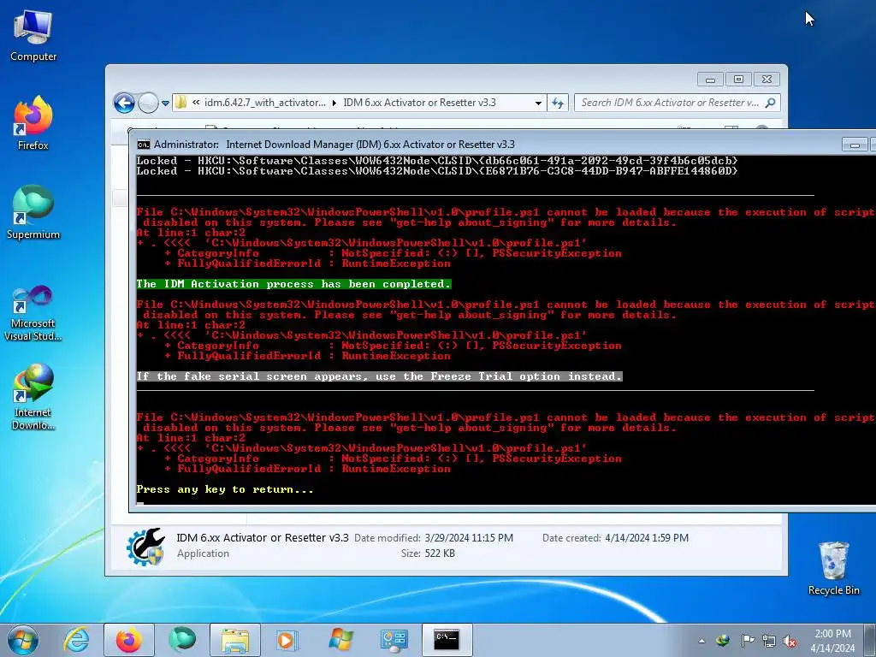Switch to the Windows Explorer taskbar button
The width and height of the screenshot is (876, 657).
pos(234,640)
